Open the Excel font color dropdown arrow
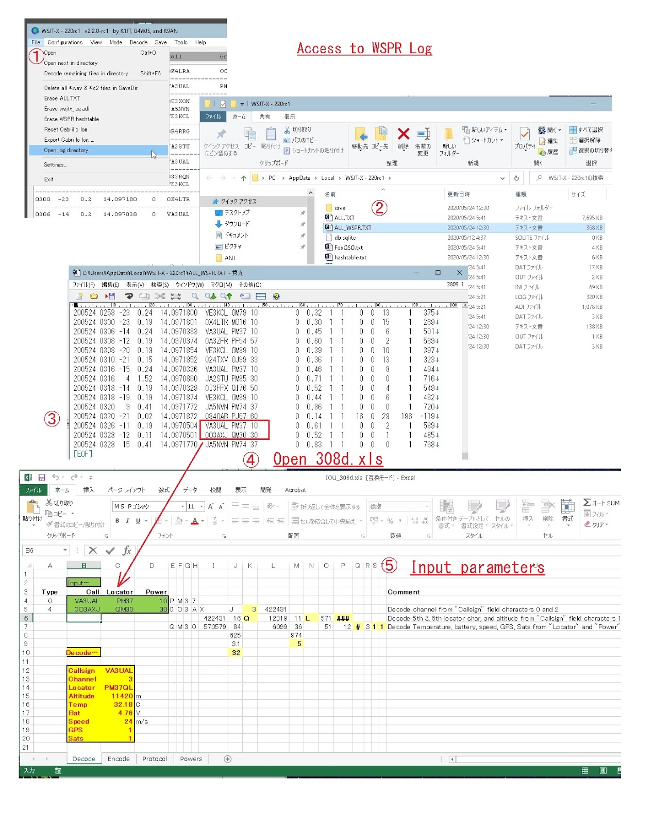This screenshot has height=825, width=670. pos(203,521)
